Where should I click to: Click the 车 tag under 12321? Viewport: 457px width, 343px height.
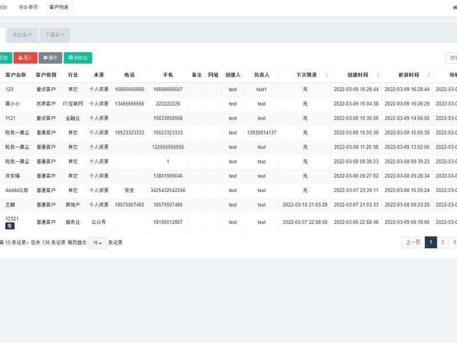coord(10,226)
